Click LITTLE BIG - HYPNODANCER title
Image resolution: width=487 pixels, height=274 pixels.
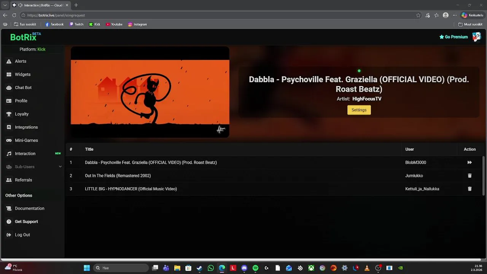[x=131, y=189]
